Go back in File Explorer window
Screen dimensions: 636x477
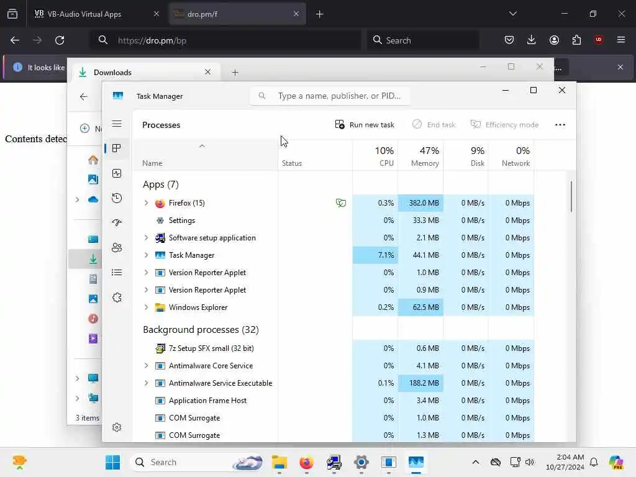coord(84,96)
